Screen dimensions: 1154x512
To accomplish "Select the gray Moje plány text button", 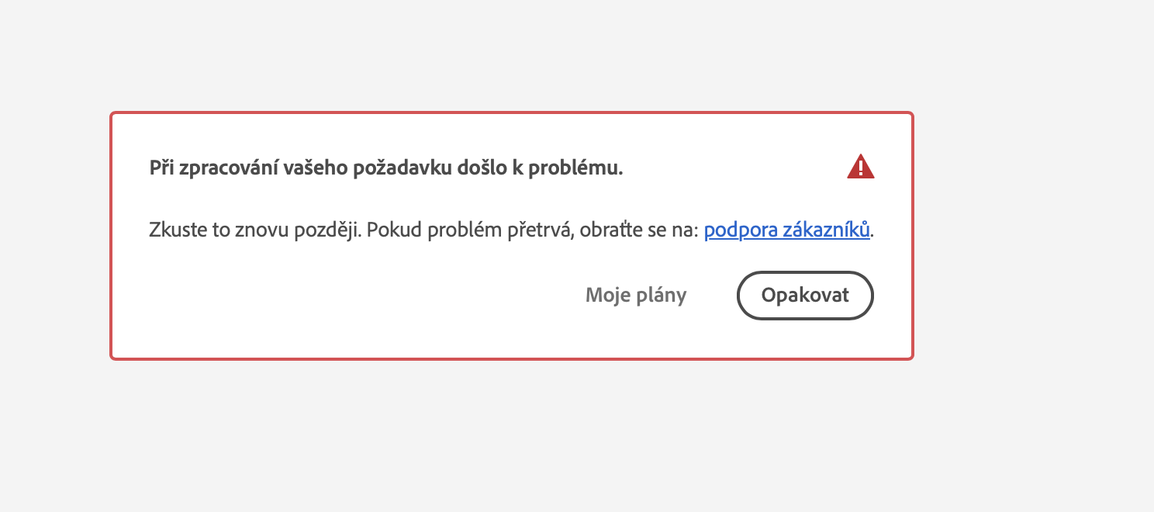I will [x=636, y=296].
